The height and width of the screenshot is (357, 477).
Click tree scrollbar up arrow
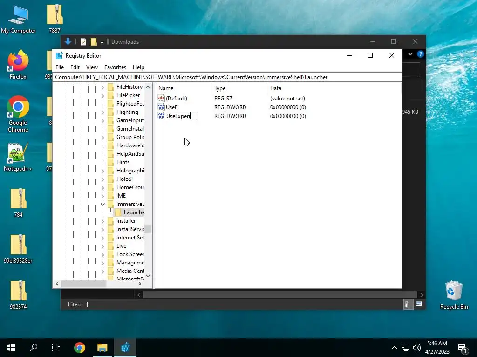point(148,87)
